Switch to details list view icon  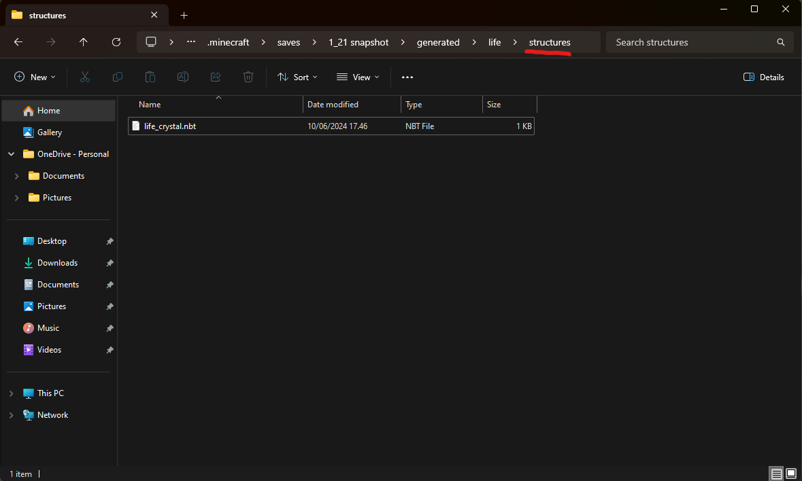[x=776, y=474]
